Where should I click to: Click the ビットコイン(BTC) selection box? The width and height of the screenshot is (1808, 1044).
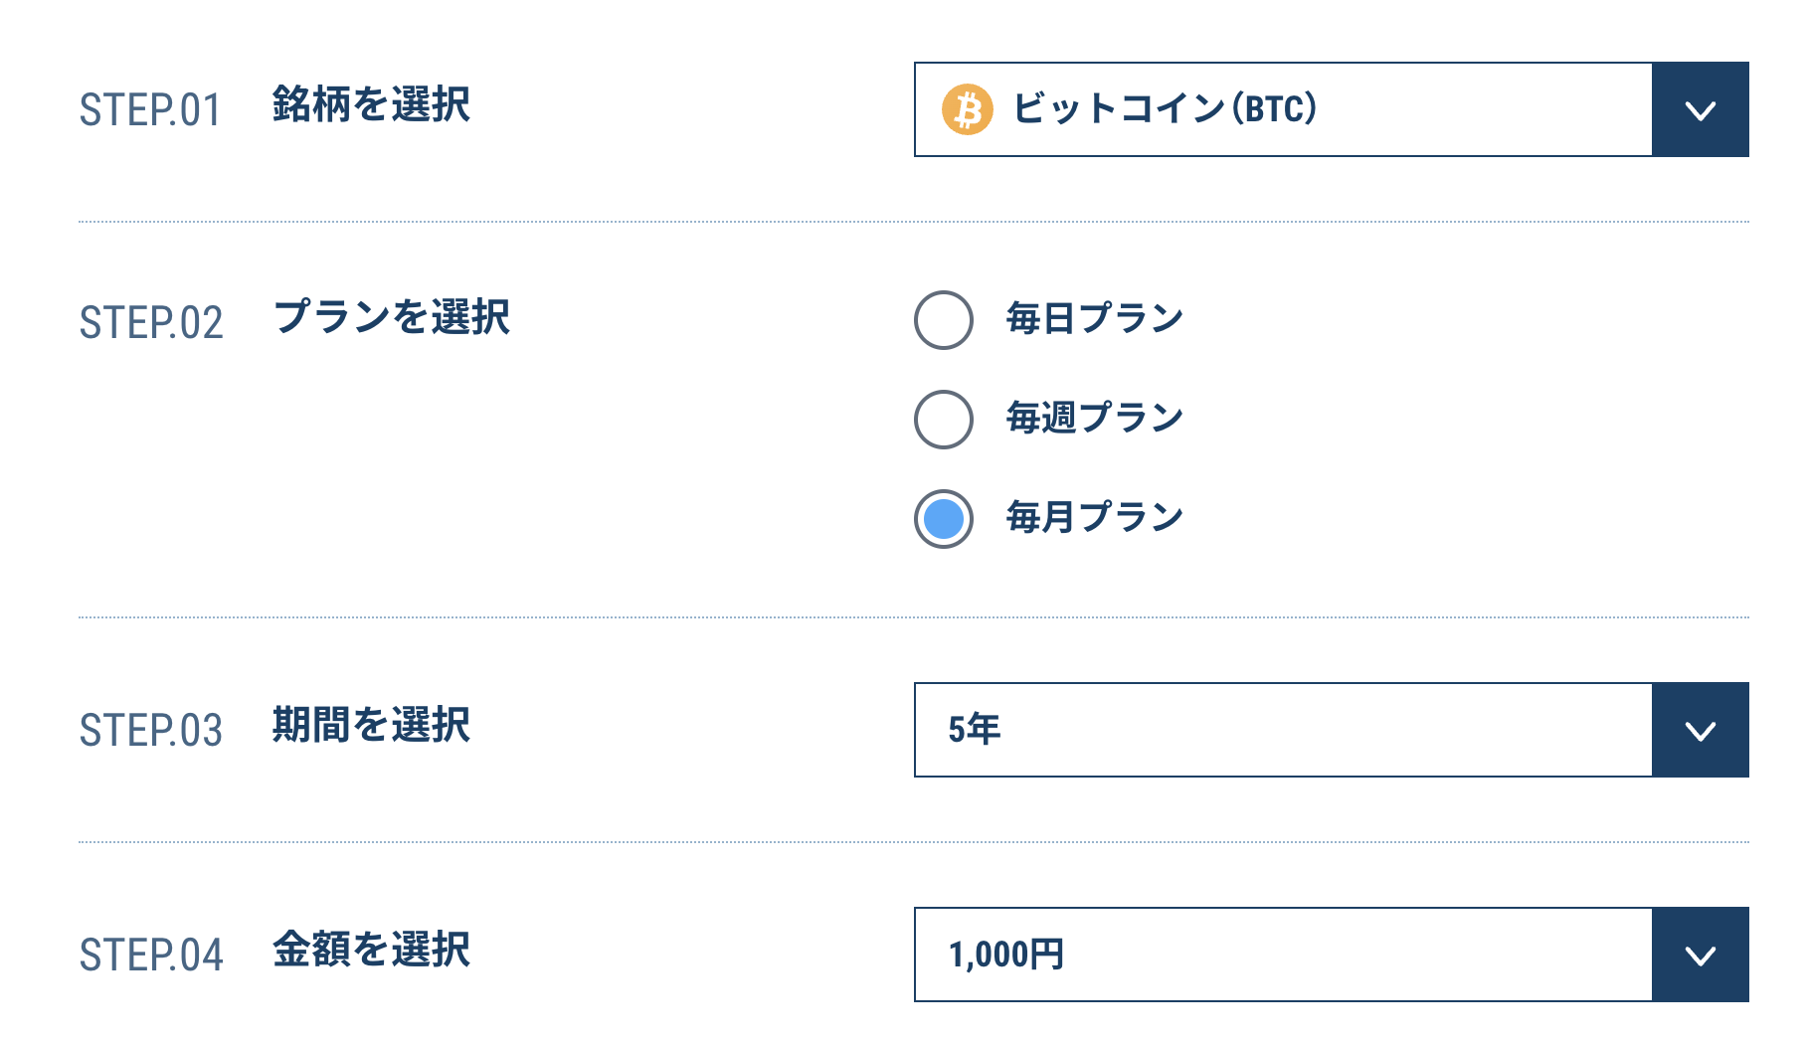click(1283, 109)
